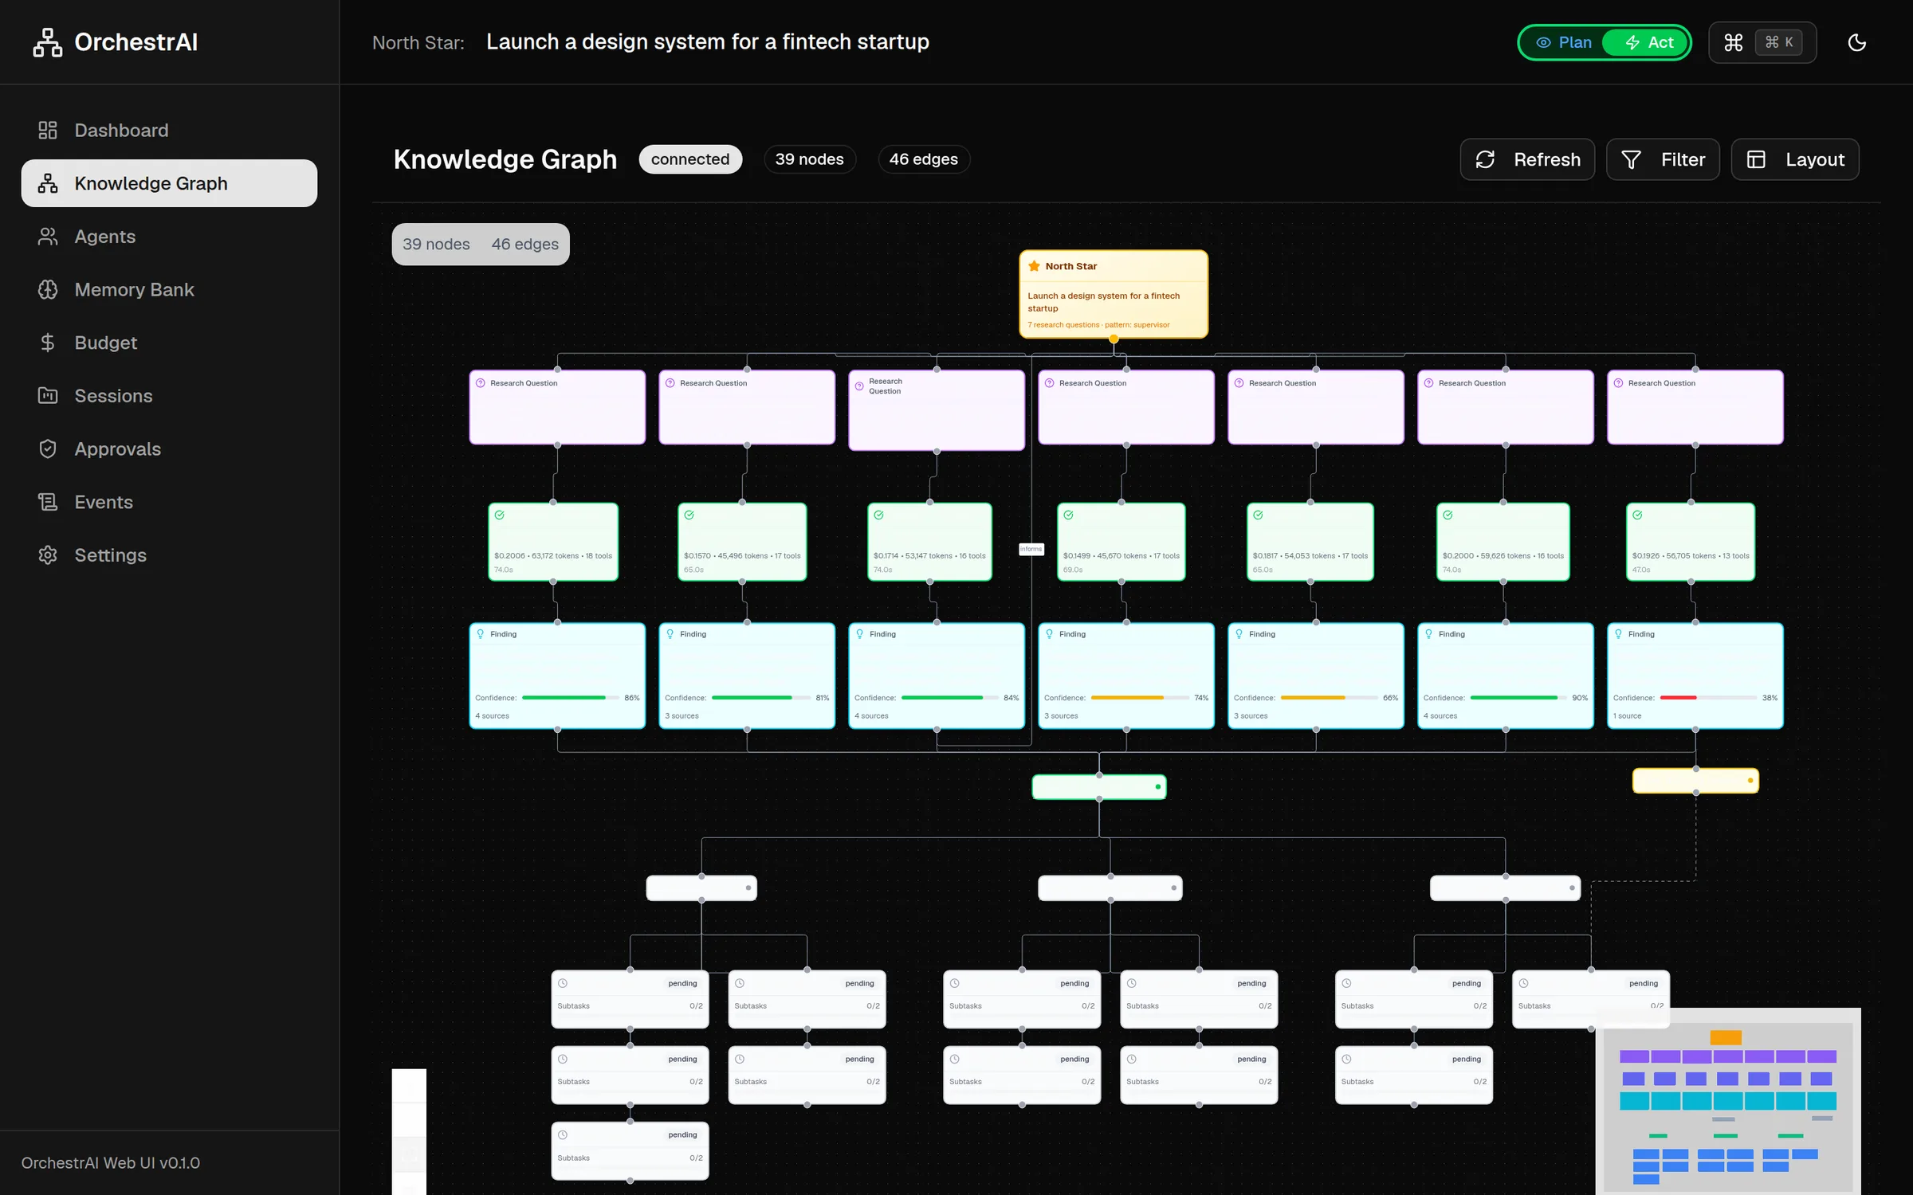Select the Finding with 81% confidence
1913x1195 pixels.
click(x=747, y=676)
